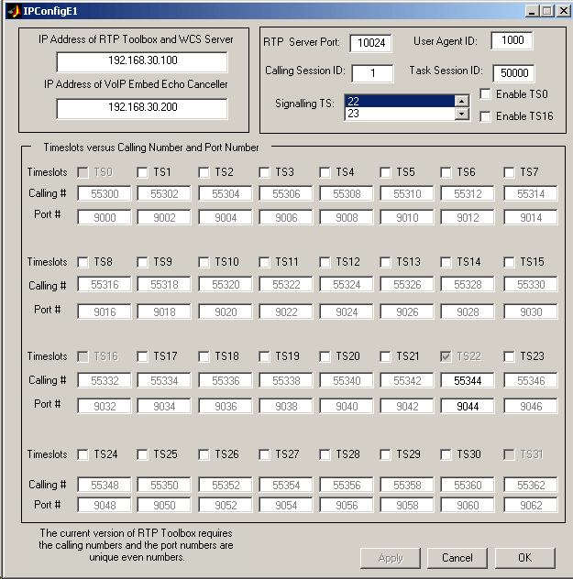Tick the TS9 timeslot checkbox
Screen dimensions: 573x579
(x=142, y=263)
